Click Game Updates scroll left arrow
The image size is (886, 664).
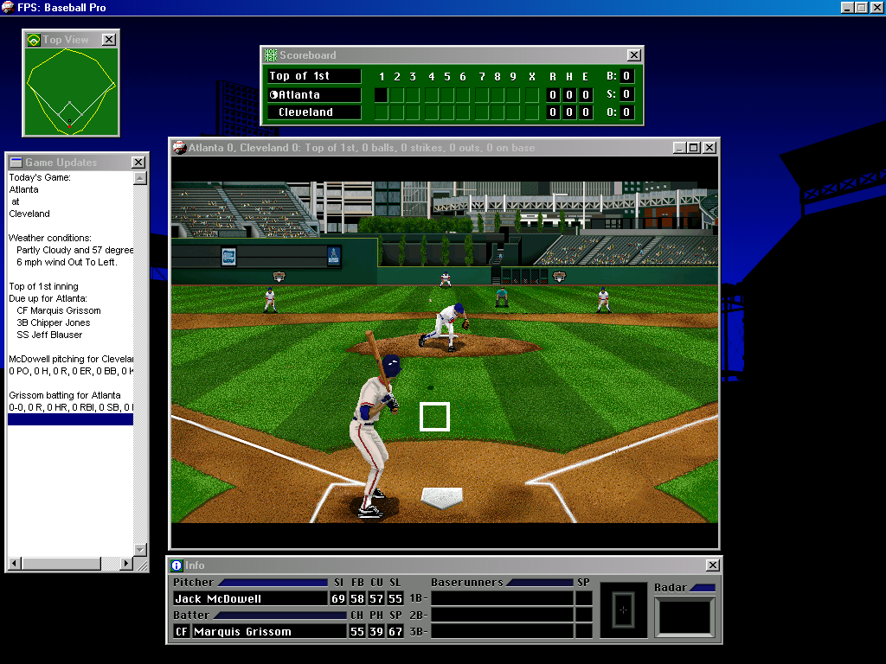point(15,564)
